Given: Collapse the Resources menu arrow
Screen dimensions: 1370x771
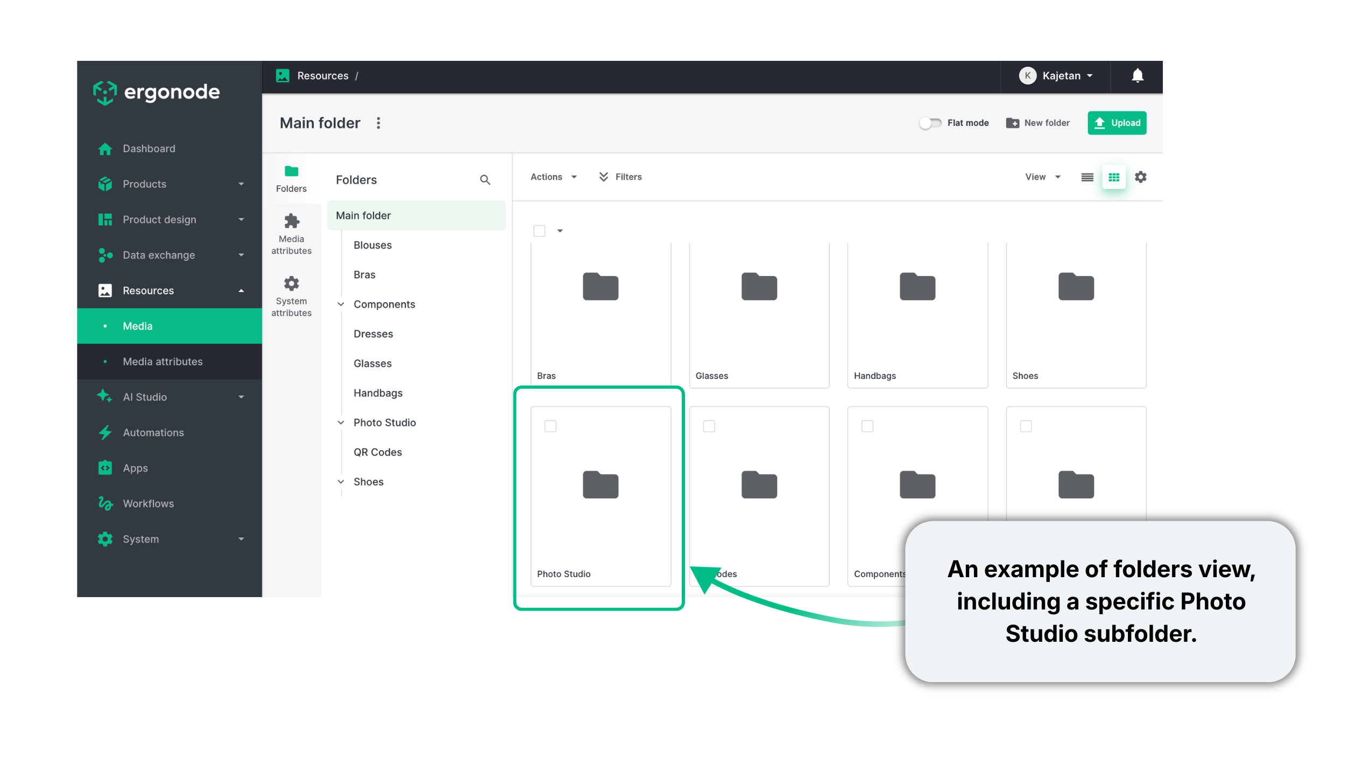Looking at the screenshot, I should tap(241, 291).
